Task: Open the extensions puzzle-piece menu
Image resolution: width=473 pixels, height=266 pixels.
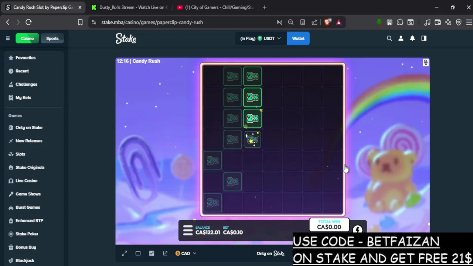Action: click(x=400, y=22)
